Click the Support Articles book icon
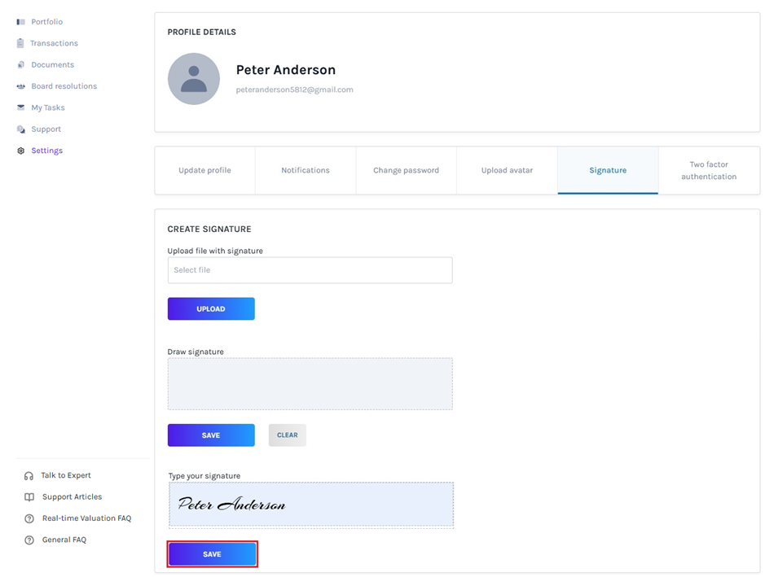Image resolution: width=765 pixels, height=577 pixels. point(29,497)
